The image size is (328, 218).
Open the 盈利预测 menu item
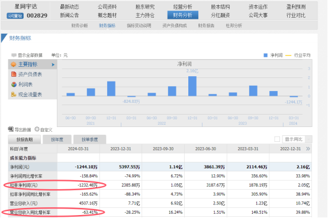[296, 7]
